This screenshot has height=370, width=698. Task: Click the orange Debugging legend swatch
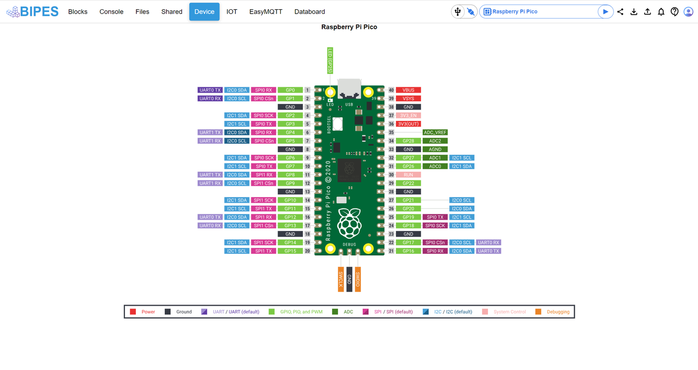coord(538,312)
